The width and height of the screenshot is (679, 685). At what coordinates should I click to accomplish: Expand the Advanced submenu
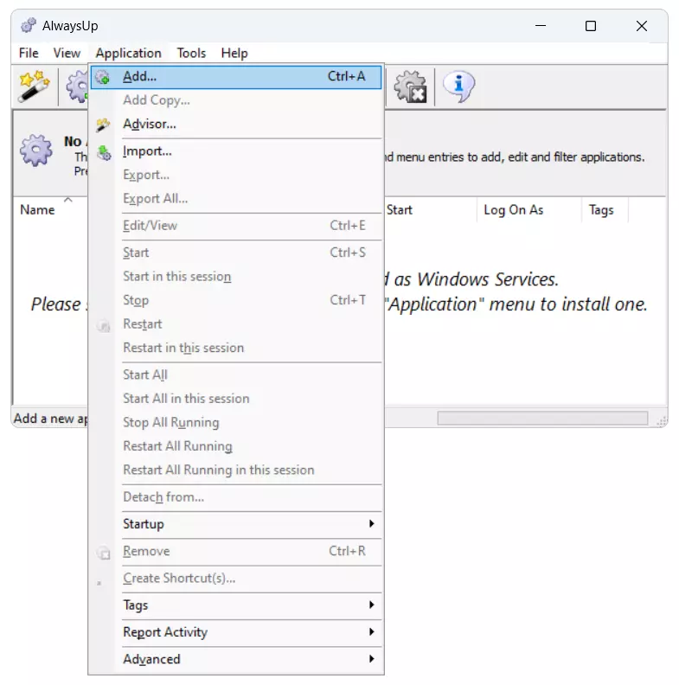pyautogui.click(x=236, y=659)
